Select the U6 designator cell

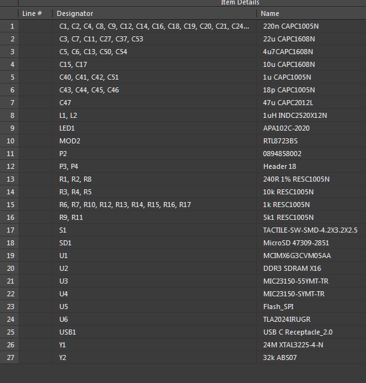155,319
